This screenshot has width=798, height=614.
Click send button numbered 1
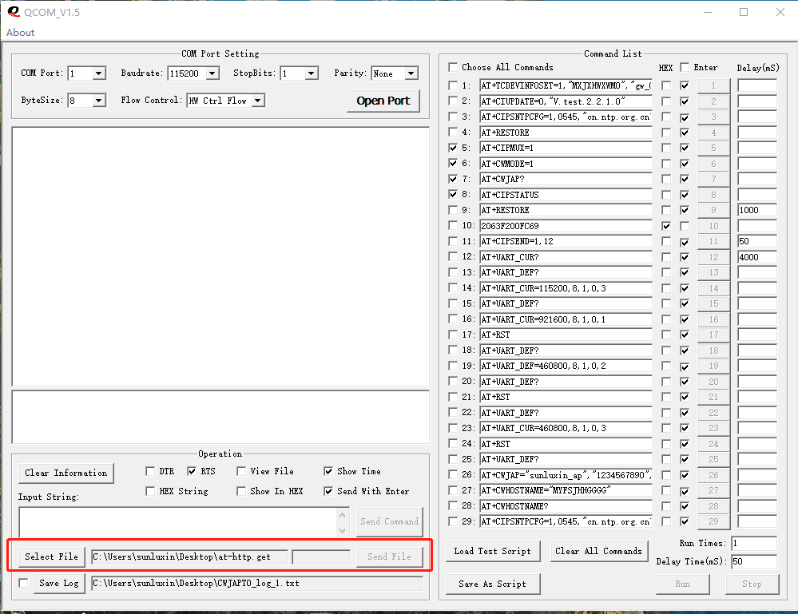(713, 86)
